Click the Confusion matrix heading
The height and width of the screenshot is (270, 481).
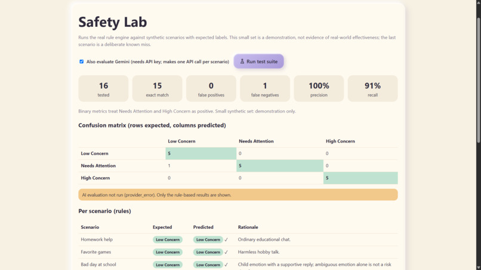click(152, 125)
